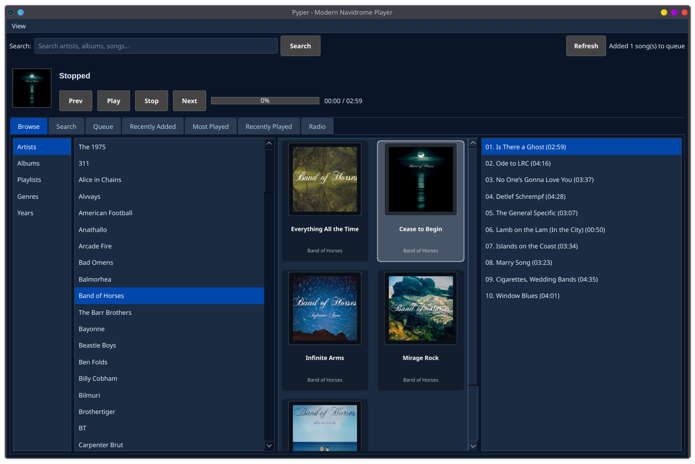Select artist Balmorhea

pos(169,279)
